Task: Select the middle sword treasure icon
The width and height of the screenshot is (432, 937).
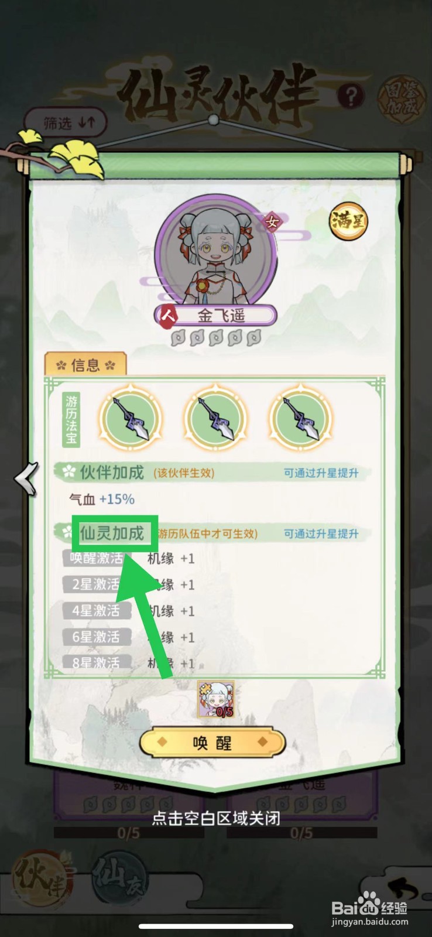Action: tap(215, 419)
